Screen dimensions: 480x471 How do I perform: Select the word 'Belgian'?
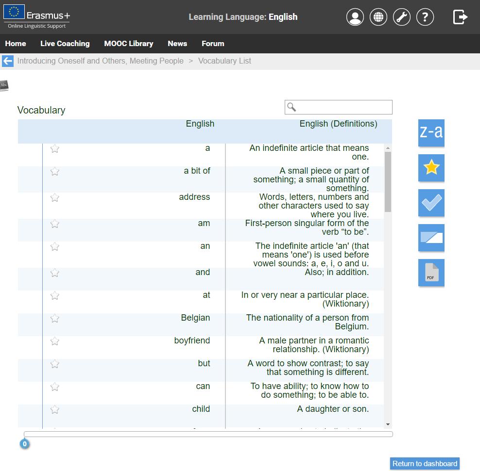tap(195, 318)
